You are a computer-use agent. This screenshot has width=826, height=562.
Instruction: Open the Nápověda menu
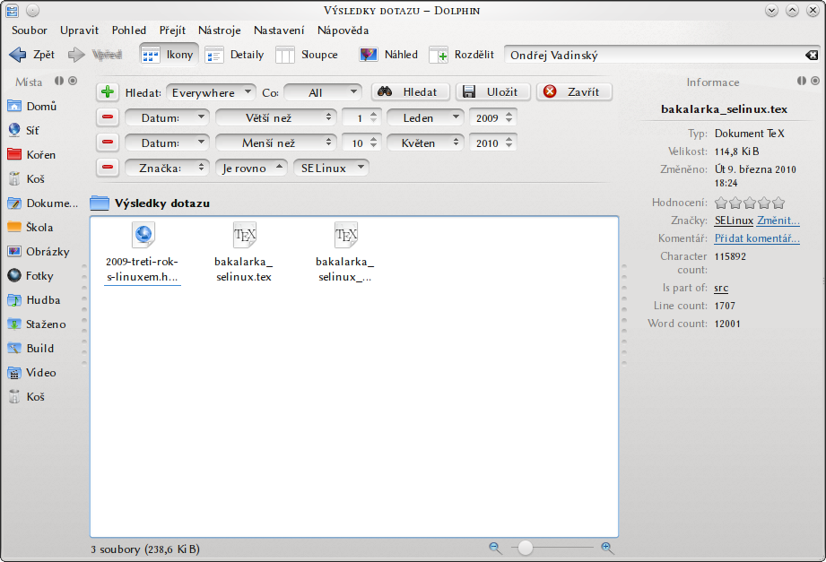343,30
